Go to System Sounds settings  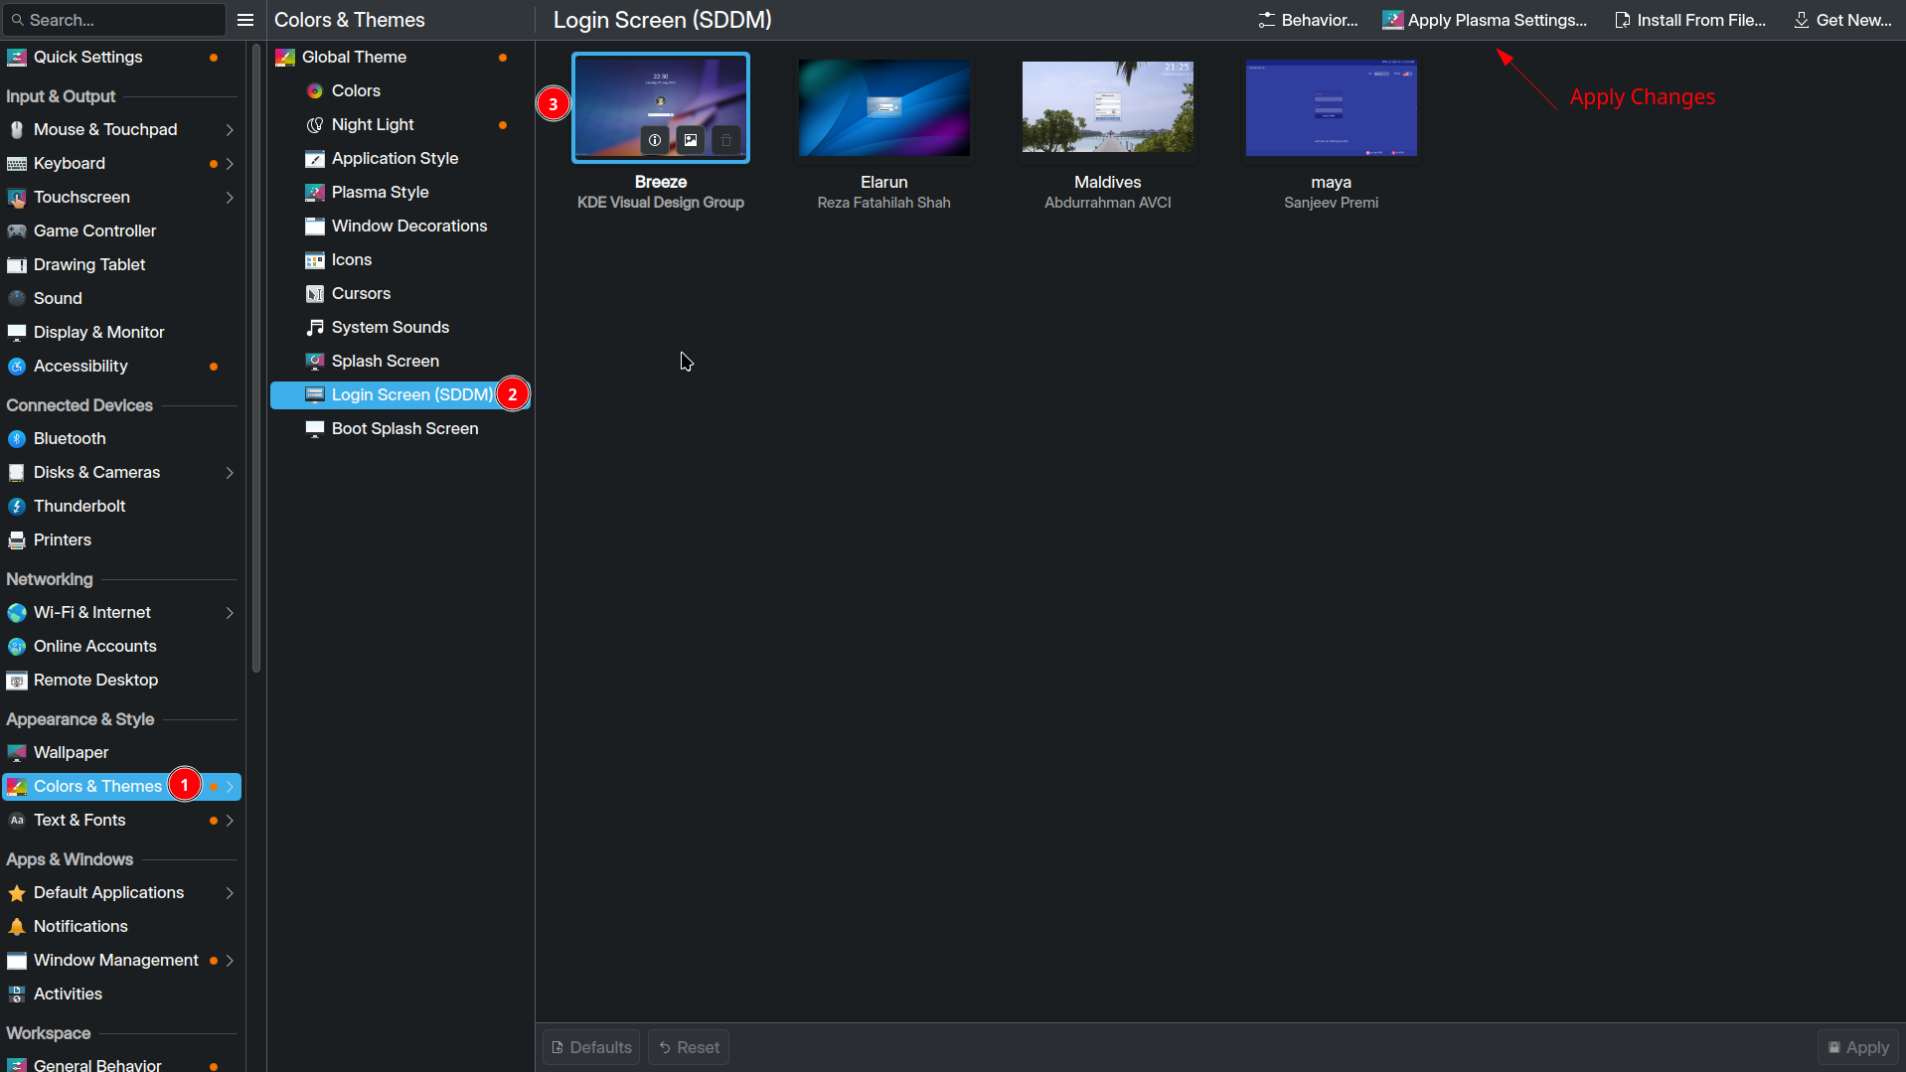[x=390, y=327]
